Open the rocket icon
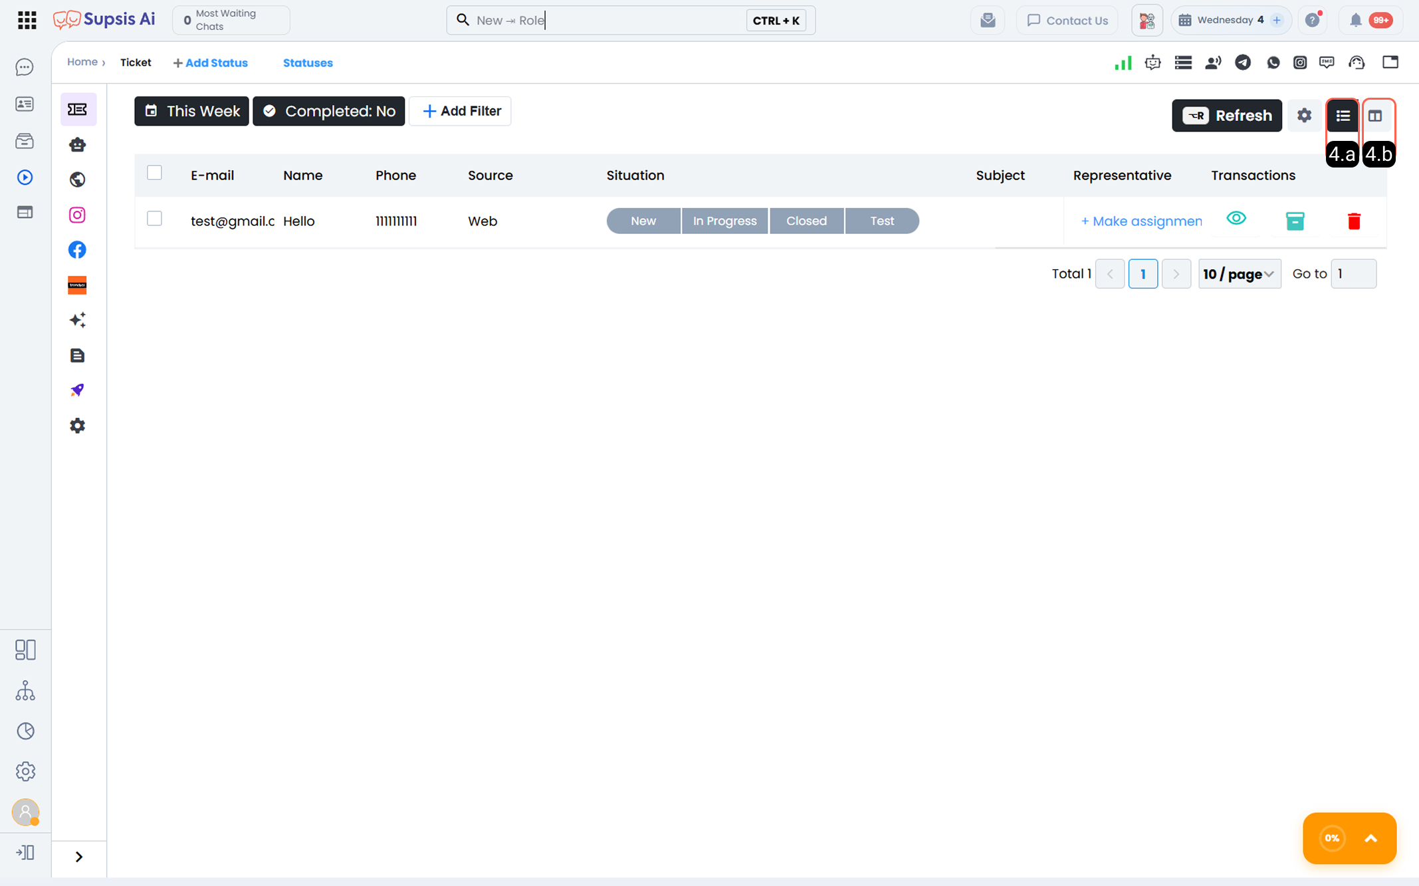 (x=78, y=390)
